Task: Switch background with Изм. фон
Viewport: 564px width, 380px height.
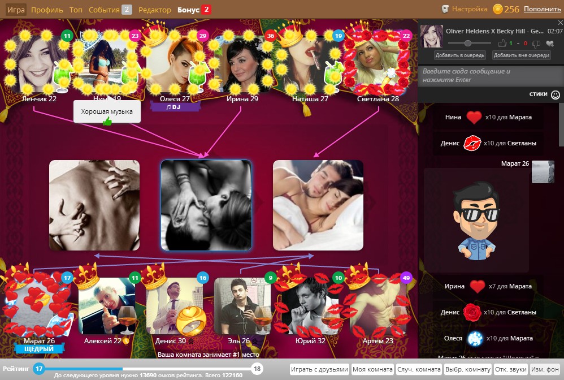Action: (545, 369)
